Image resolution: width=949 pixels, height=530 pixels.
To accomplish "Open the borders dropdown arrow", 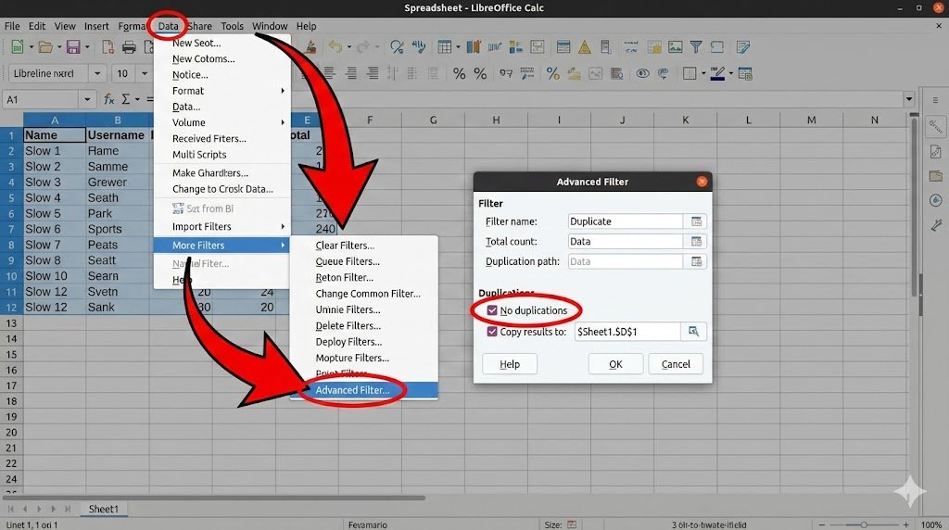I will click(705, 73).
